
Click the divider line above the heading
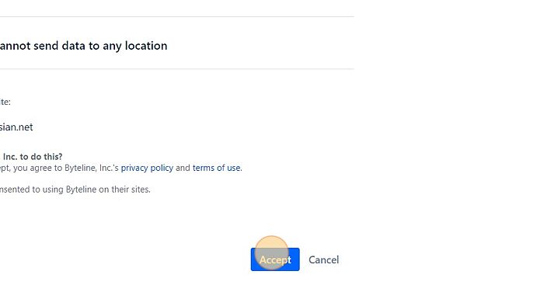[x=177, y=16]
